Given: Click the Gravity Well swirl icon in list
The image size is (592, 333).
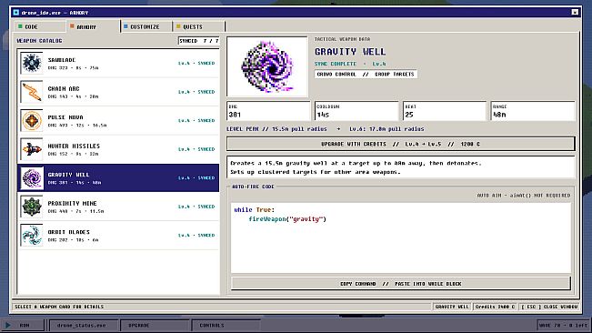Looking at the screenshot, I should (x=32, y=177).
